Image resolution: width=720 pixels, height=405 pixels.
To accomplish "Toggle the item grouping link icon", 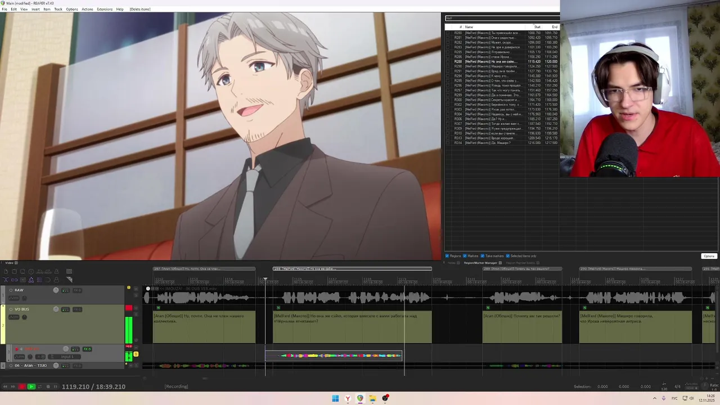I will click(14, 280).
